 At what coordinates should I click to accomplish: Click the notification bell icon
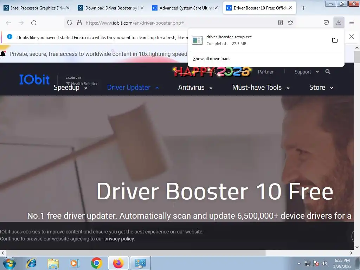3,54
